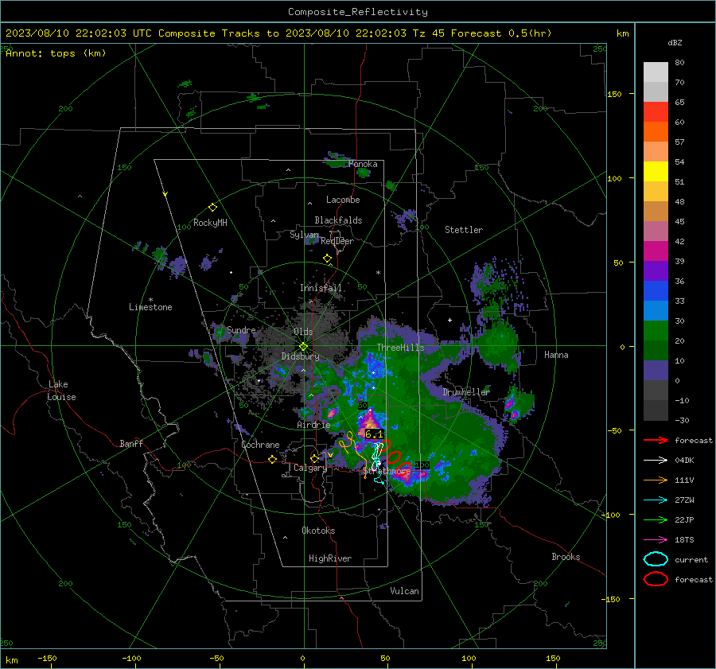716x669 pixels.
Task: Click the yellow diamond marker below RedDeer
Action: click(327, 259)
